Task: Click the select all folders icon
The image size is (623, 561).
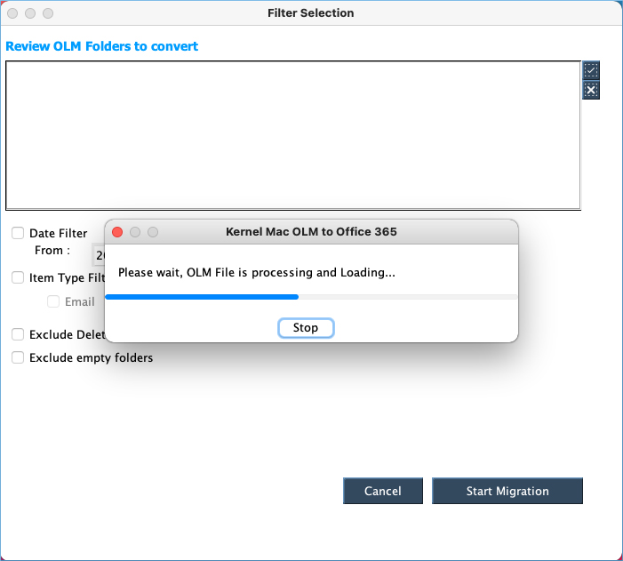Action: tap(591, 71)
